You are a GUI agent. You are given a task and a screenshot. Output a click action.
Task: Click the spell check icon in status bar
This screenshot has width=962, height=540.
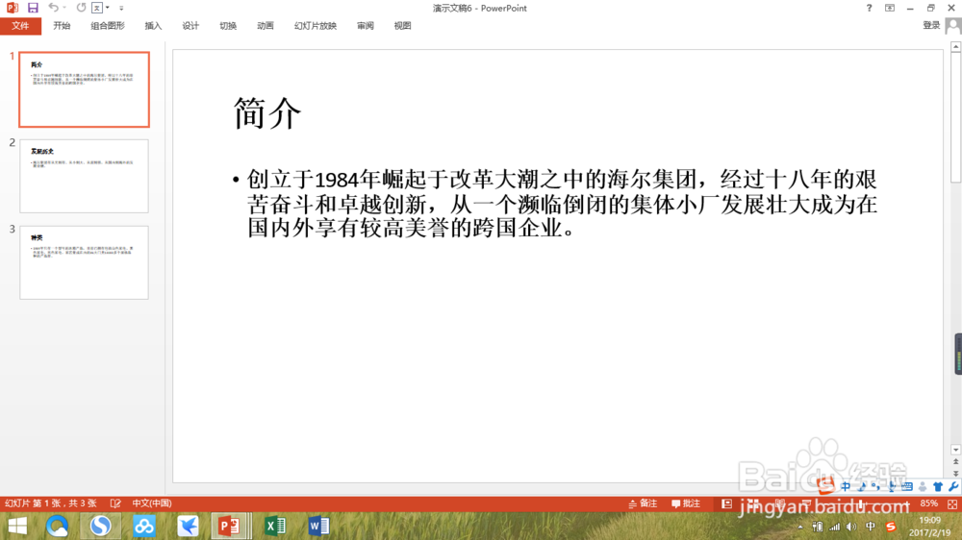point(115,503)
